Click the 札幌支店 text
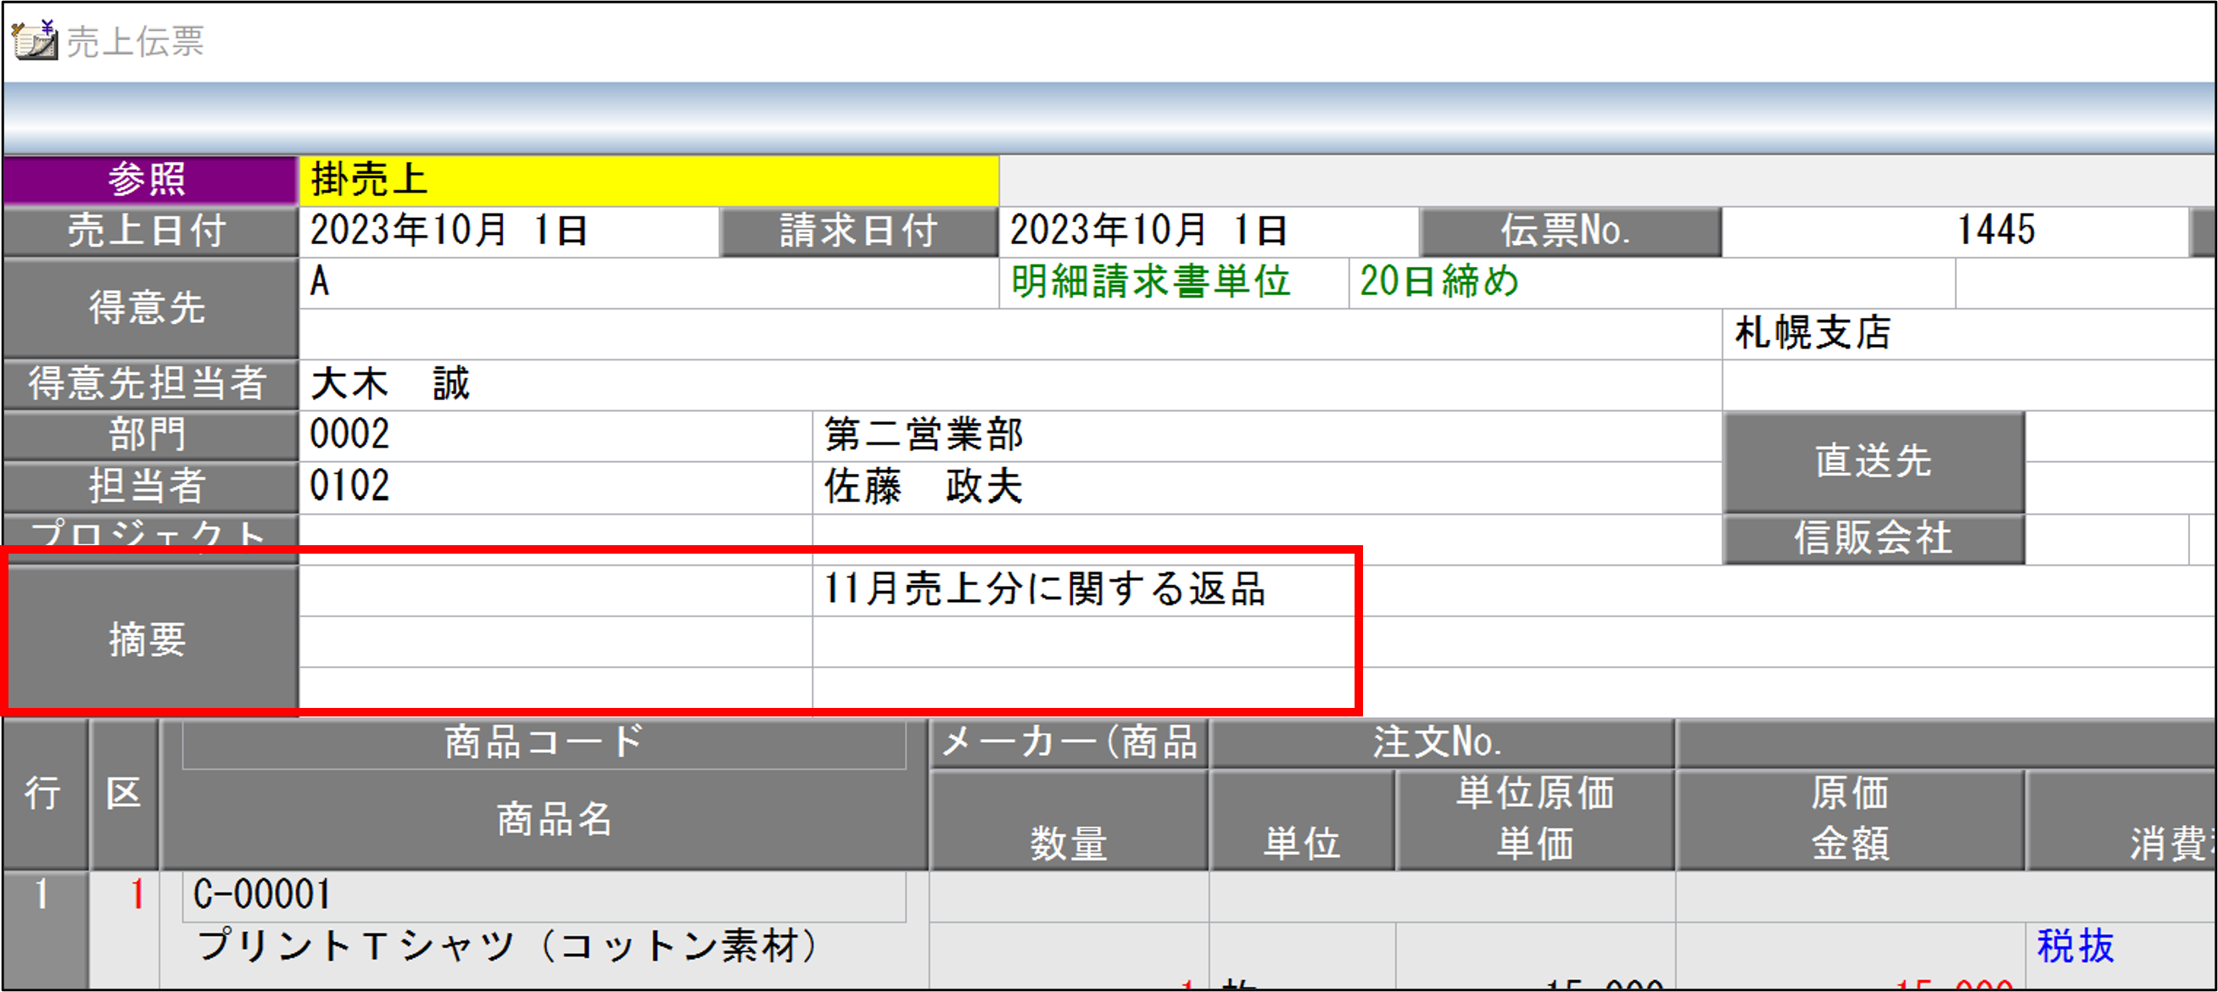The image size is (2218, 992). coord(1813,333)
